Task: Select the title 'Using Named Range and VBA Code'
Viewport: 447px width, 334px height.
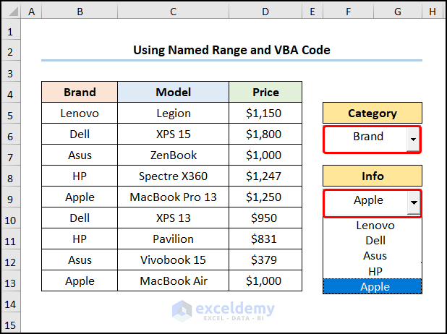Action: click(x=231, y=50)
